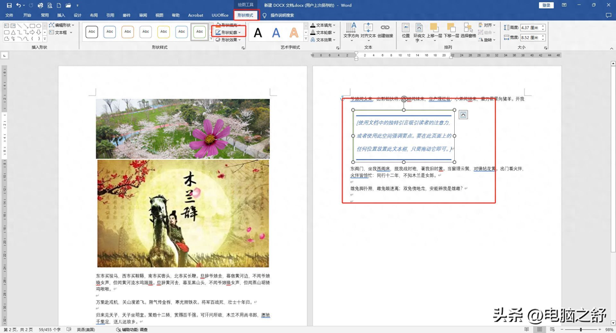The image size is (616, 333).
Task: Switch to the Layout (布局) tab
Action: [x=94, y=15]
